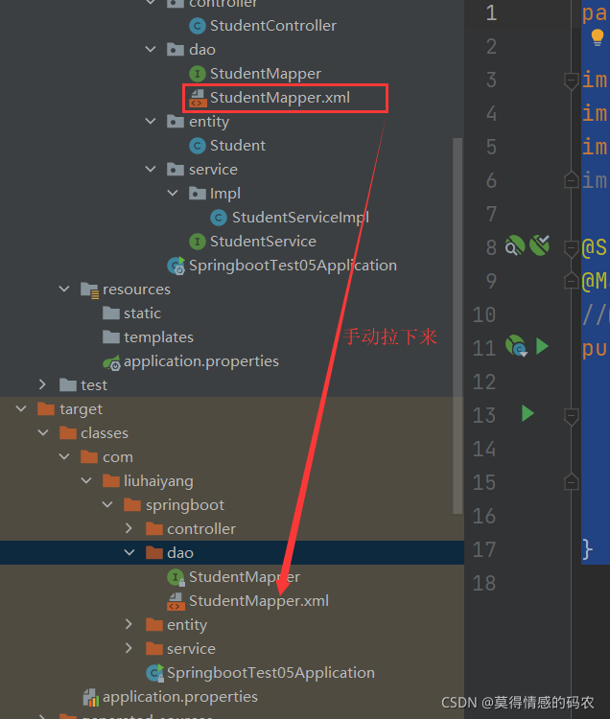Image resolution: width=610 pixels, height=719 pixels.
Task: Expand the service folder in target
Action: 129,648
